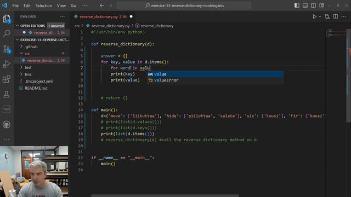Click reverse_dictionary.py breadcrumb segment
Image resolution: width=351 pixels, height=197 pixels.
108,26
